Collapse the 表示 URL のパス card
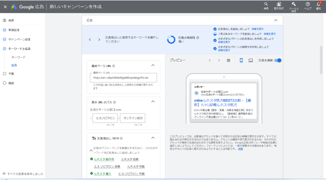 (153, 102)
